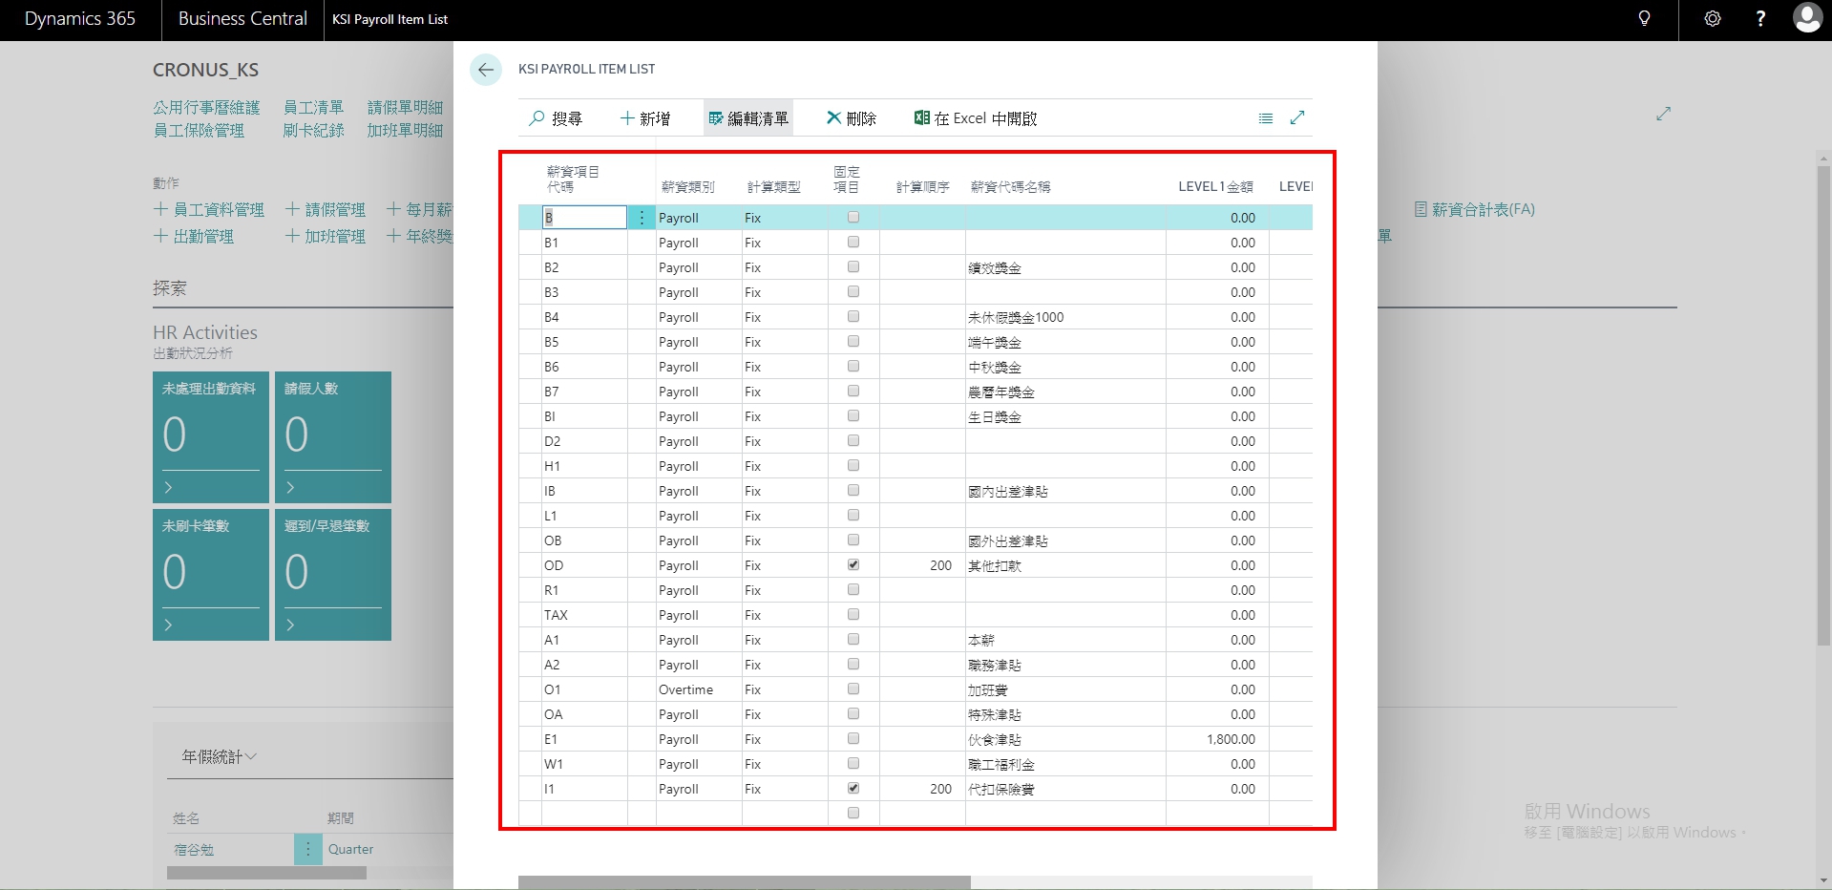This screenshot has height=890, width=1832.
Task: Uncheck fixed item checkbox for row I1
Action: pyautogui.click(x=853, y=789)
